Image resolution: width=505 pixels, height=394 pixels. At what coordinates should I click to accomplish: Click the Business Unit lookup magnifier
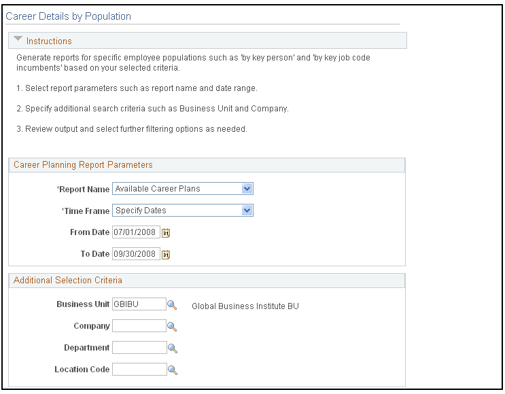point(172,304)
